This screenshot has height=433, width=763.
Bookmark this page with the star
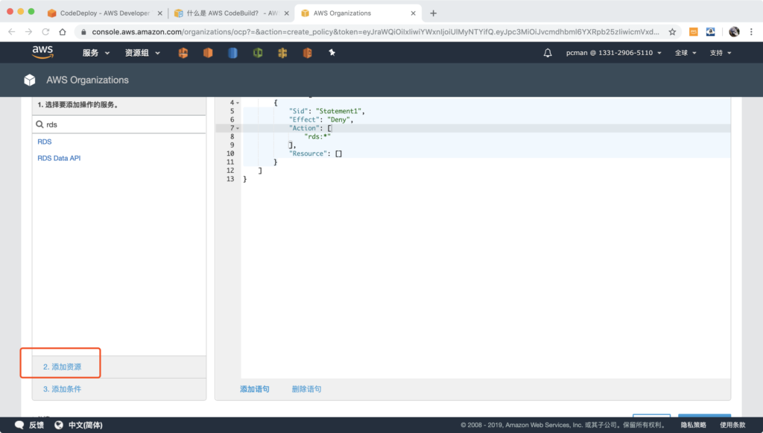[x=672, y=31]
